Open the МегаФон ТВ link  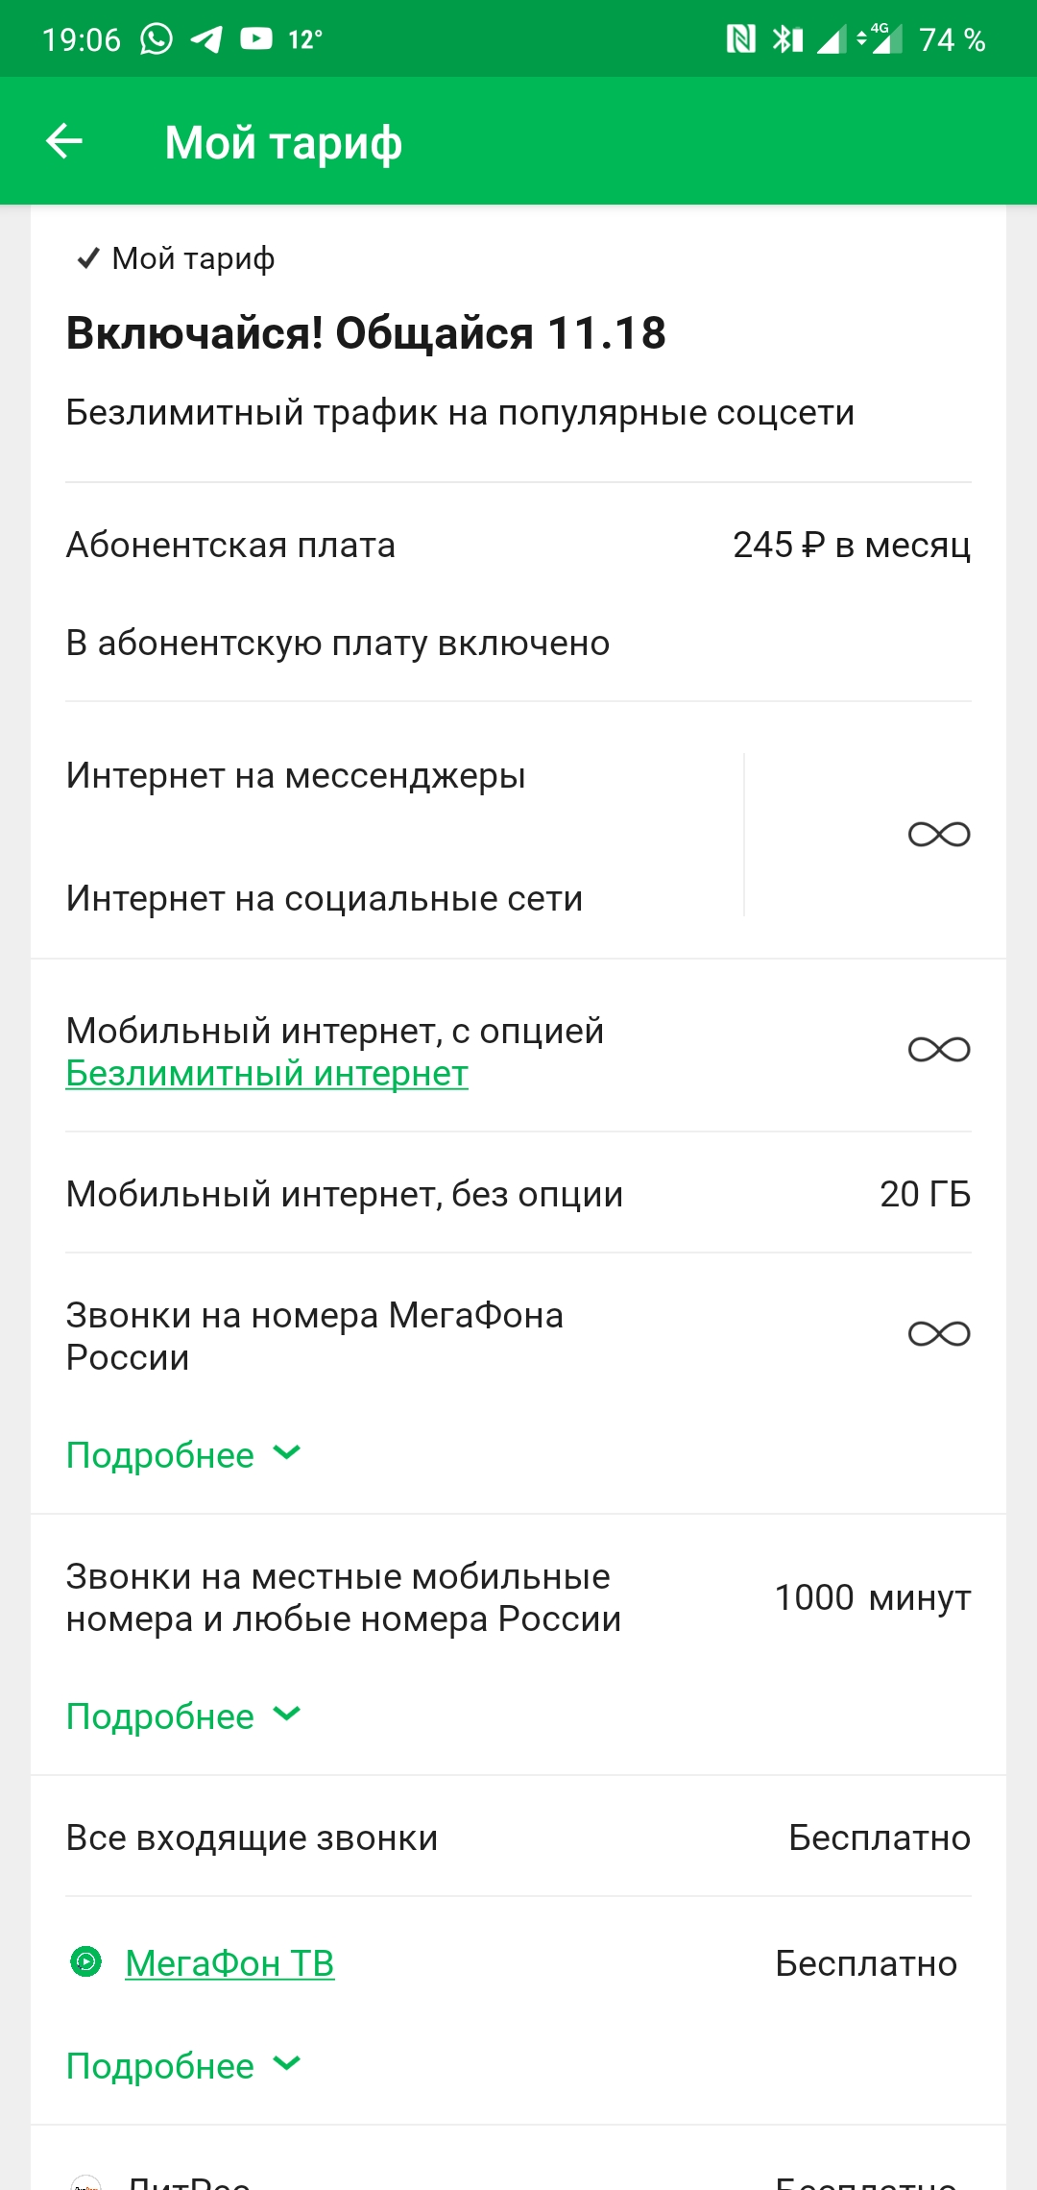click(229, 1963)
